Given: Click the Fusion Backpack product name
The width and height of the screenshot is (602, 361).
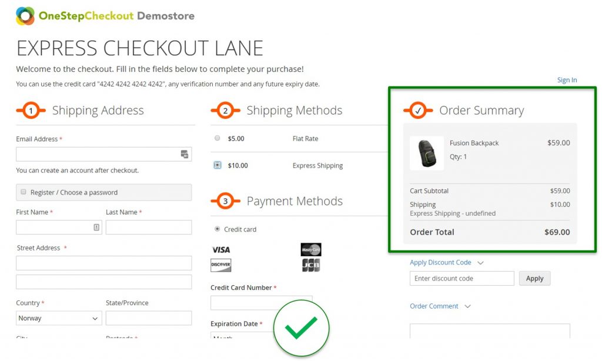Looking at the screenshot, I should click(474, 143).
